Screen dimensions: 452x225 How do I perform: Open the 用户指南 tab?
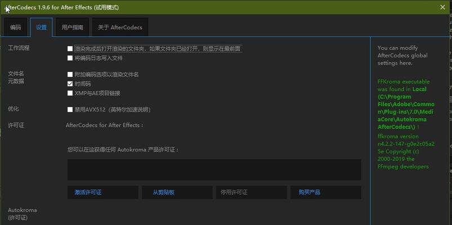pos(73,28)
